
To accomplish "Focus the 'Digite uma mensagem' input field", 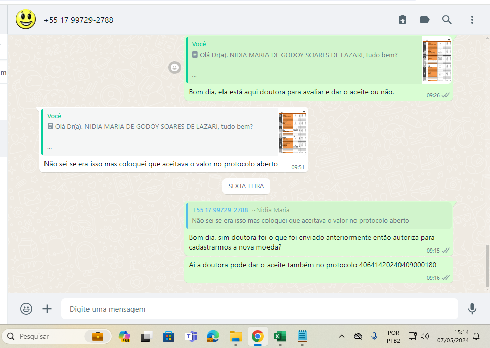I will click(x=259, y=309).
